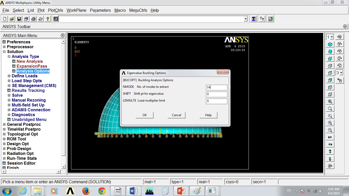Expand the Solve tree node
Screen dimensions: 349x196
pos(9,95)
